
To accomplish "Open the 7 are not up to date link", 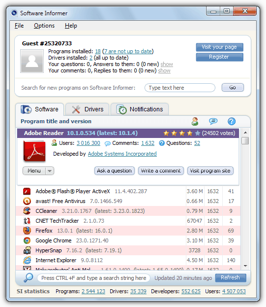I will (128, 51).
